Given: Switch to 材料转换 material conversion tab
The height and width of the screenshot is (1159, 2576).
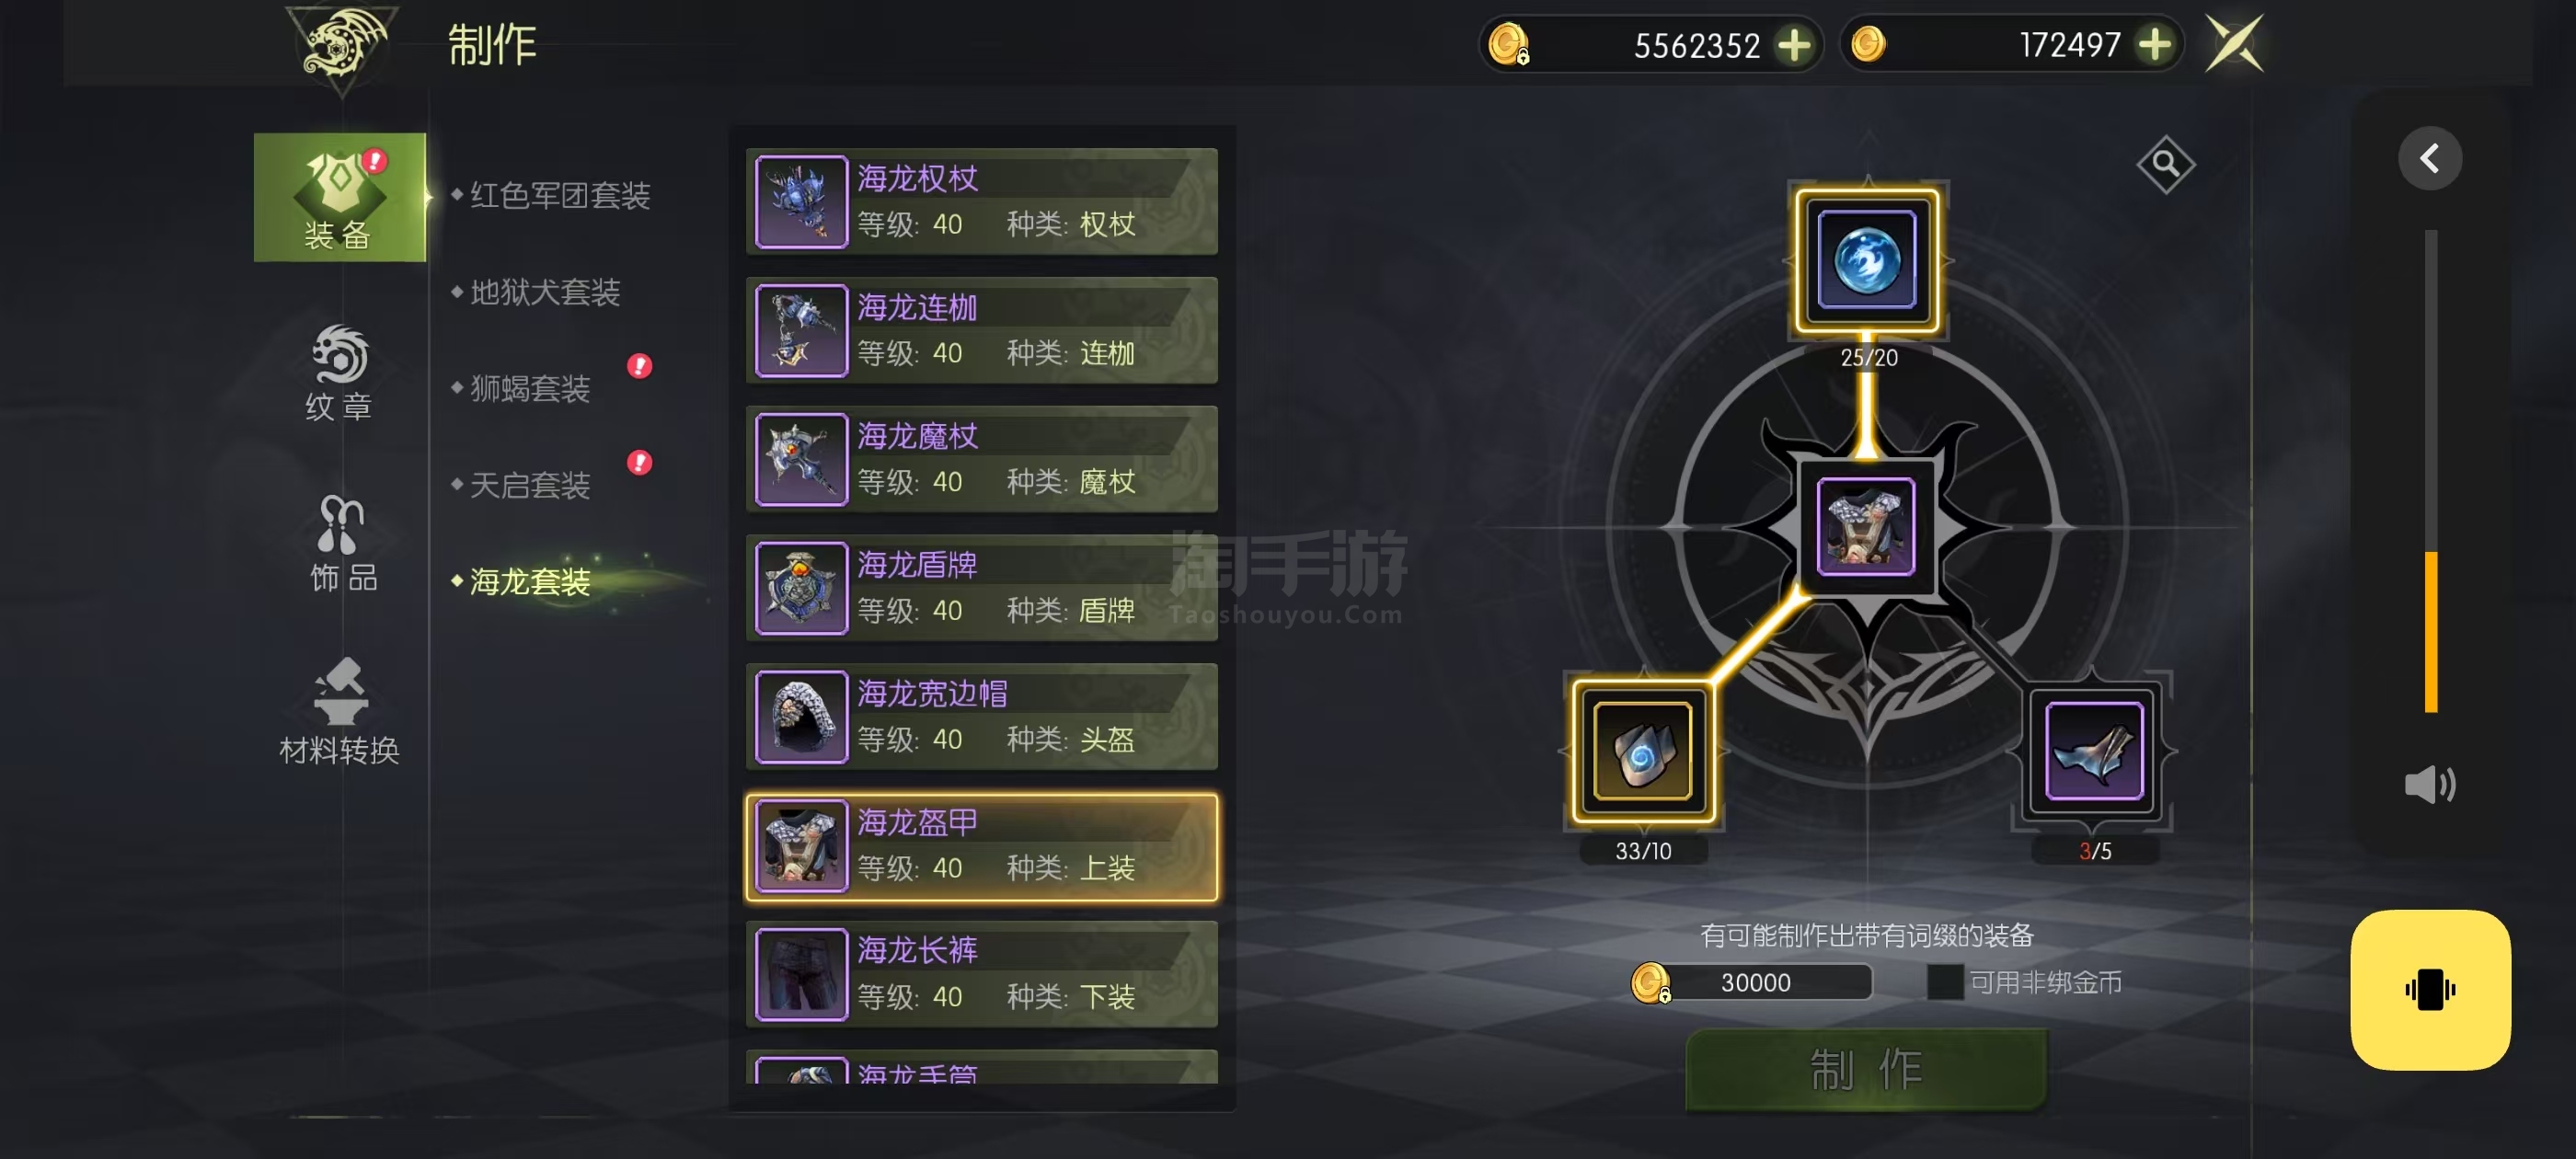Looking at the screenshot, I should coord(339,711).
